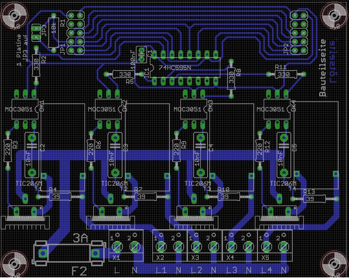Click the L3 silkscreen label
Screen dimensions: 349x278
(232, 270)
